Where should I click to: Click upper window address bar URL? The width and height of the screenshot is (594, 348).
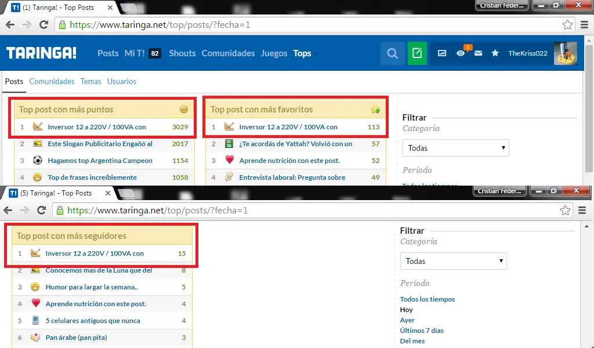[x=160, y=25]
